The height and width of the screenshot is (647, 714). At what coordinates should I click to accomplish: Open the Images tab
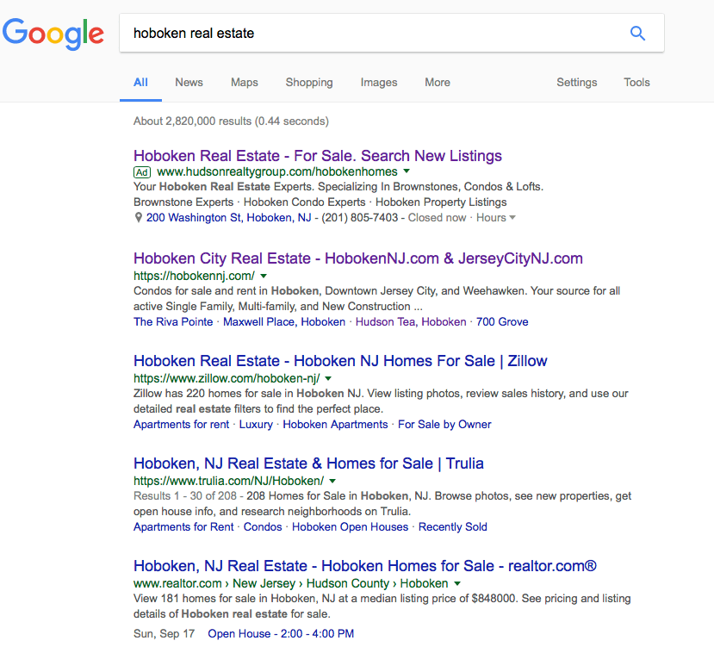379,83
